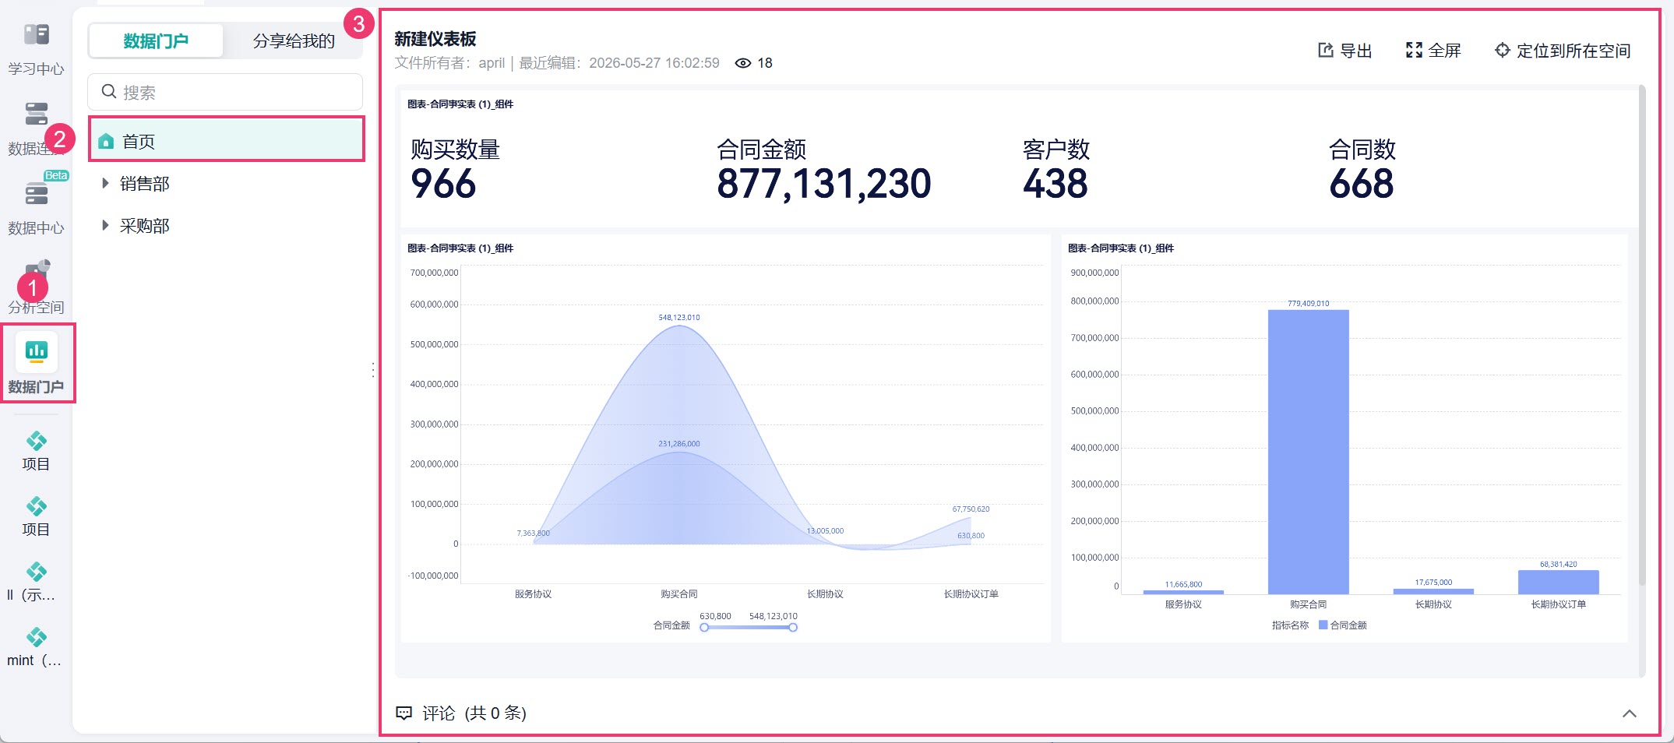
Task: Open the II (示… project icon
Action: (x=36, y=572)
